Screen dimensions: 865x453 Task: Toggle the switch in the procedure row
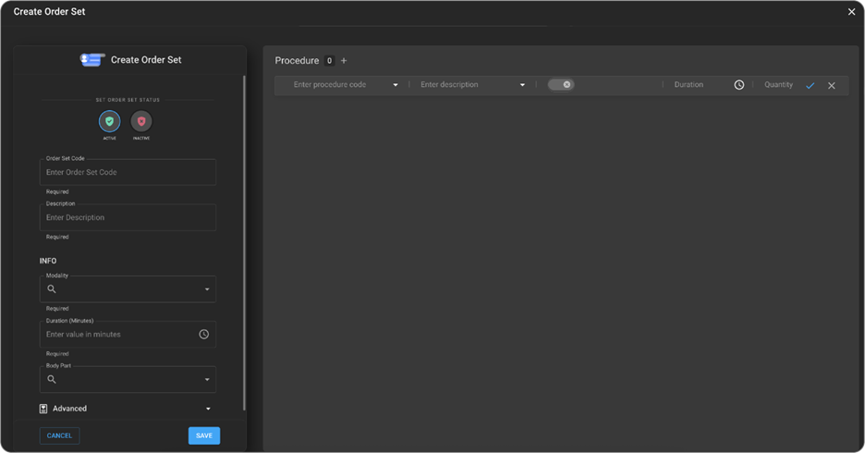(x=561, y=85)
